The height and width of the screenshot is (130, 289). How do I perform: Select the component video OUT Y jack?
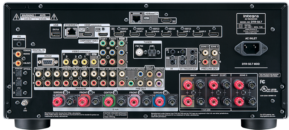(121, 44)
